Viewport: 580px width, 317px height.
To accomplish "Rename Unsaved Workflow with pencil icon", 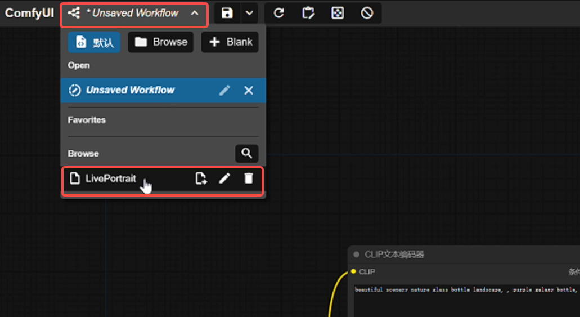I will 224,90.
